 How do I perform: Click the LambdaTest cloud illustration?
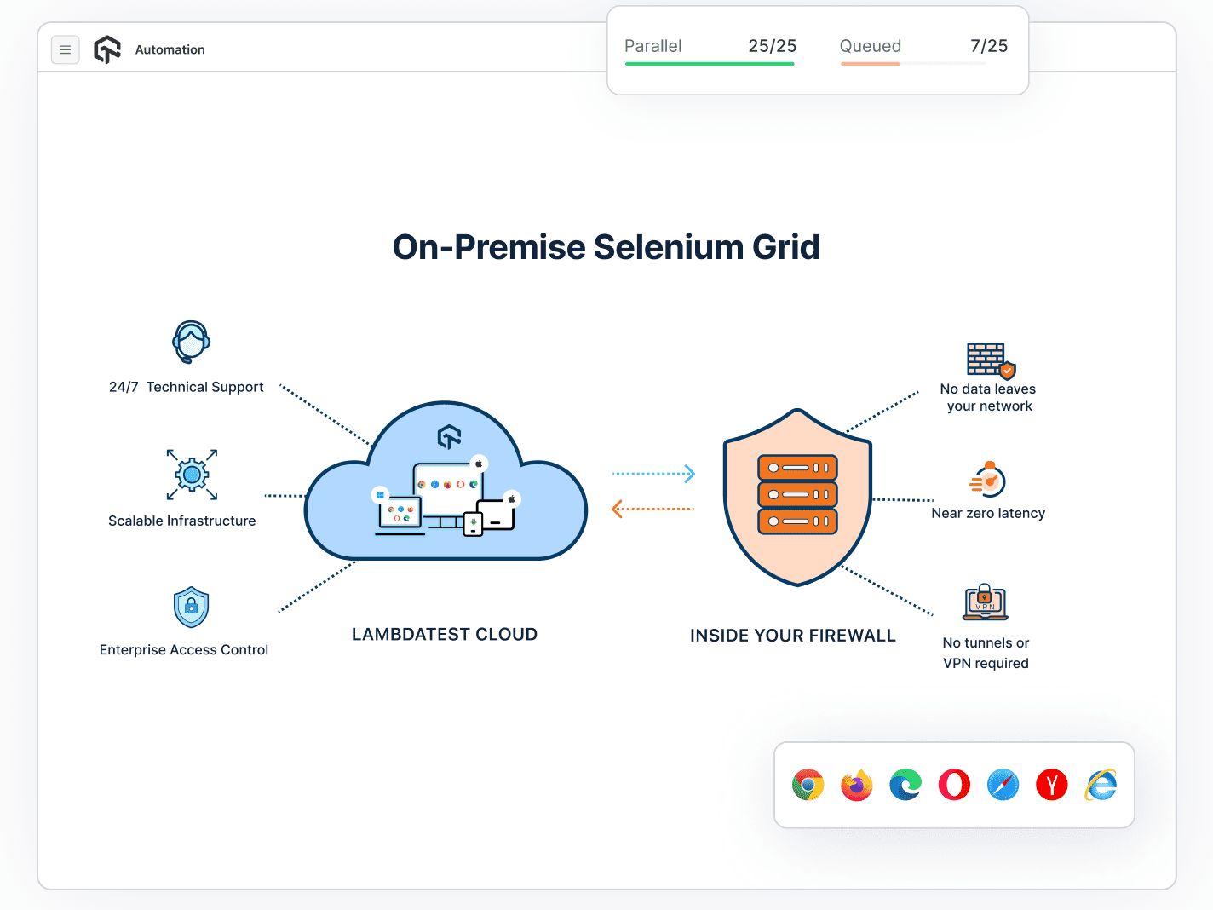click(x=446, y=481)
